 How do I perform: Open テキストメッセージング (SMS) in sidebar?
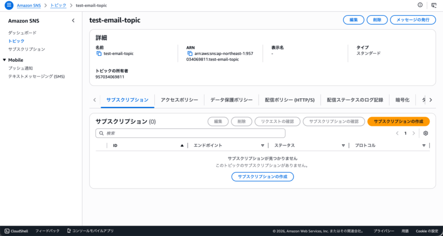click(36, 76)
